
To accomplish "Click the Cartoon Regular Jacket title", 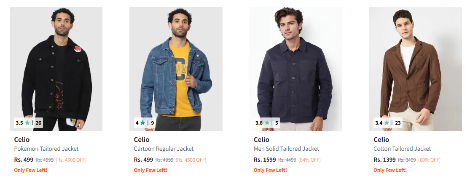I will pyautogui.click(x=164, y=149).
